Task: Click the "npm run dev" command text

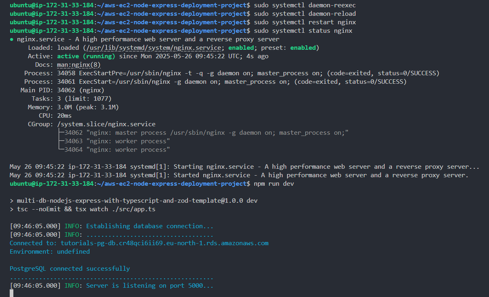Action: tap(274, 184)
